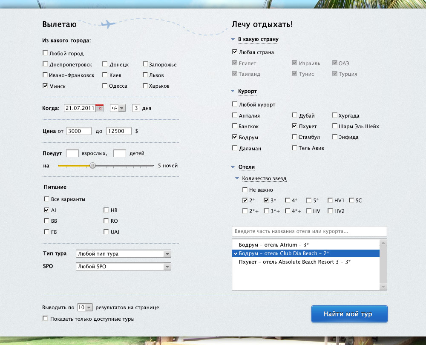Click the airplane icon in the header

coord(109,24)
